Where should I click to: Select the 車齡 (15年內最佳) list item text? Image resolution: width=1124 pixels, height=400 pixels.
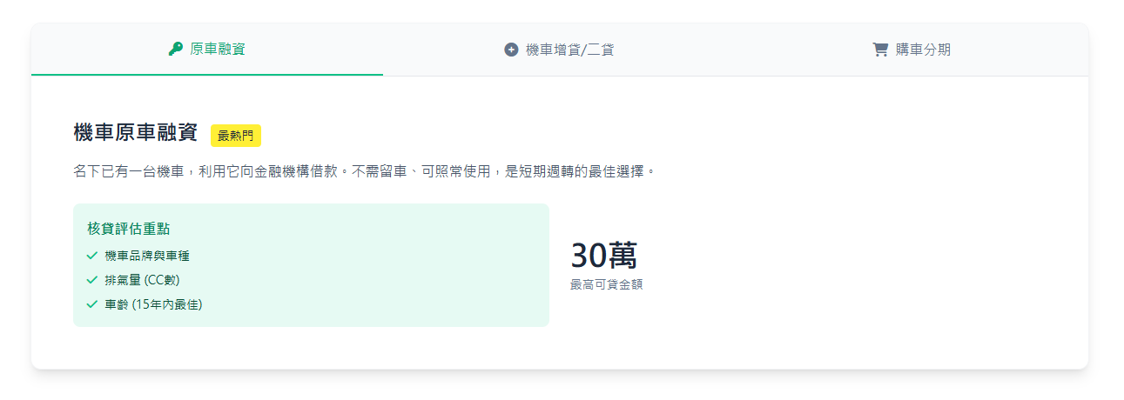click(x=153, y=304)
